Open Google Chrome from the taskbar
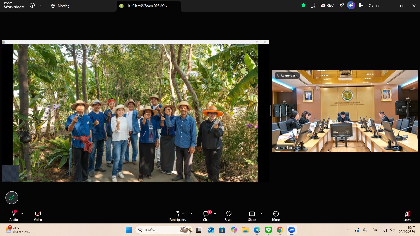 point(280,230)
